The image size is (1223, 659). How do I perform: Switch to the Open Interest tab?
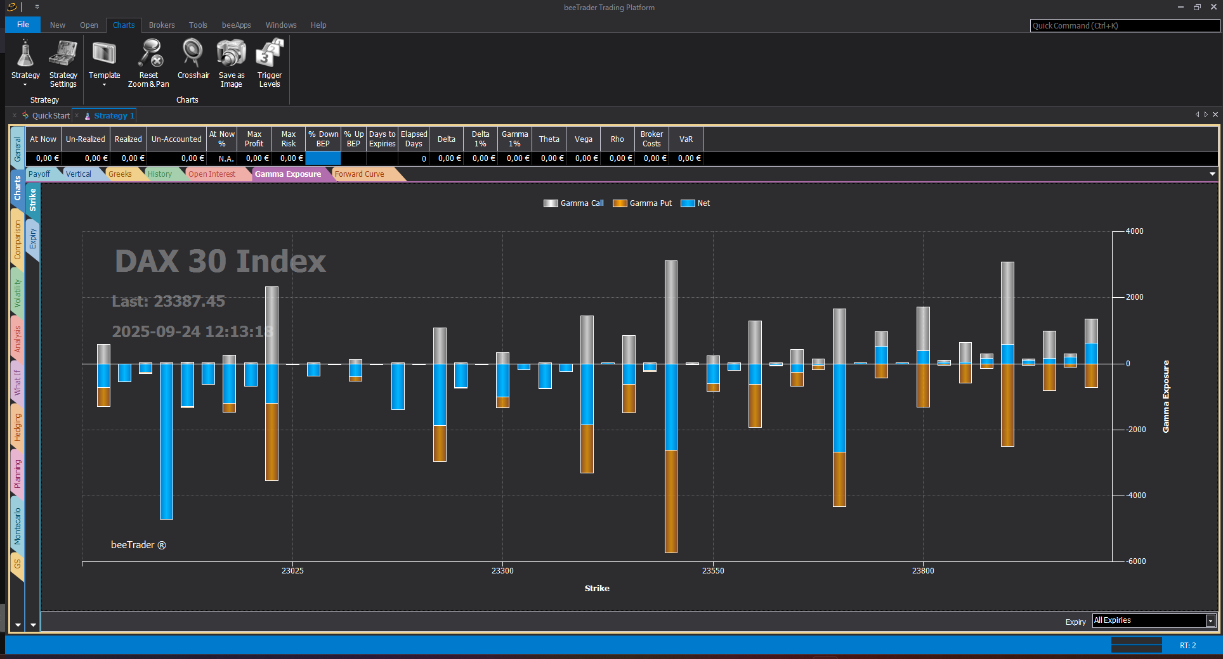click(x=212, y=174)
